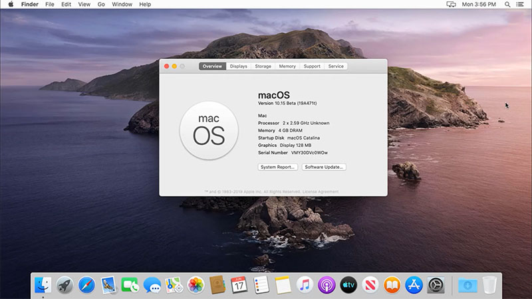Image resolution: width=532 pixels, height=299 pixels.
Task: Click the Graphics Display 128 MB text
Action: (x=285, y=145)
